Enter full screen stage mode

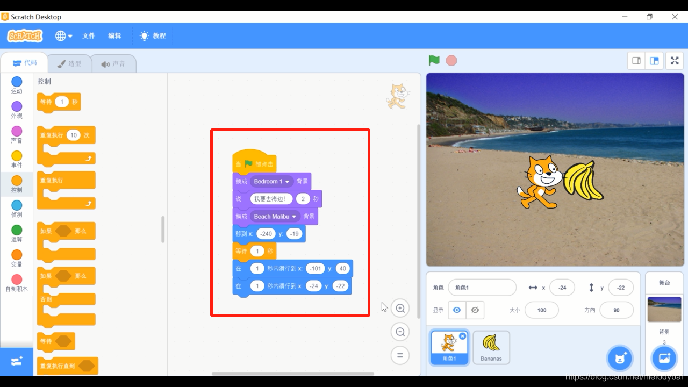[675, 61]
